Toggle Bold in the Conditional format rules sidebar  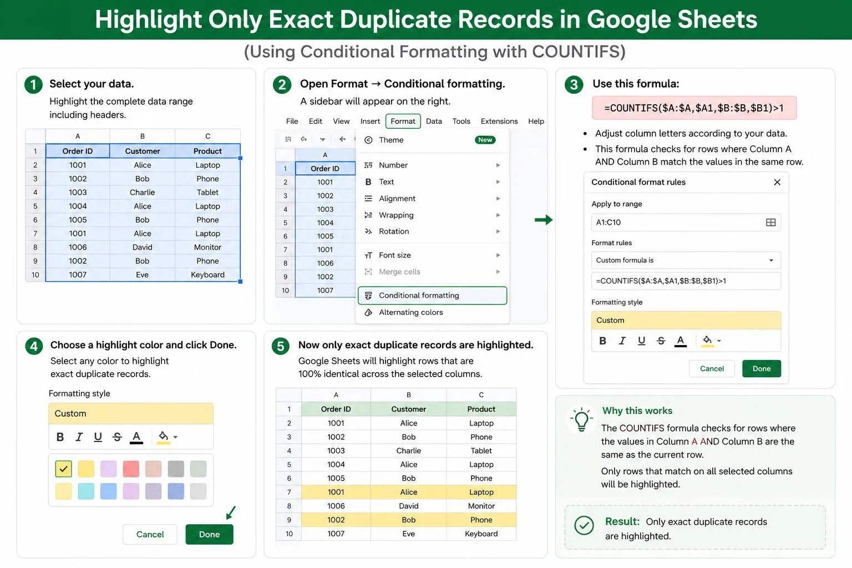(x=603, y=341)
